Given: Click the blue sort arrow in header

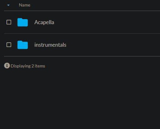Looking at the screenshot, I should coord(8,5).
